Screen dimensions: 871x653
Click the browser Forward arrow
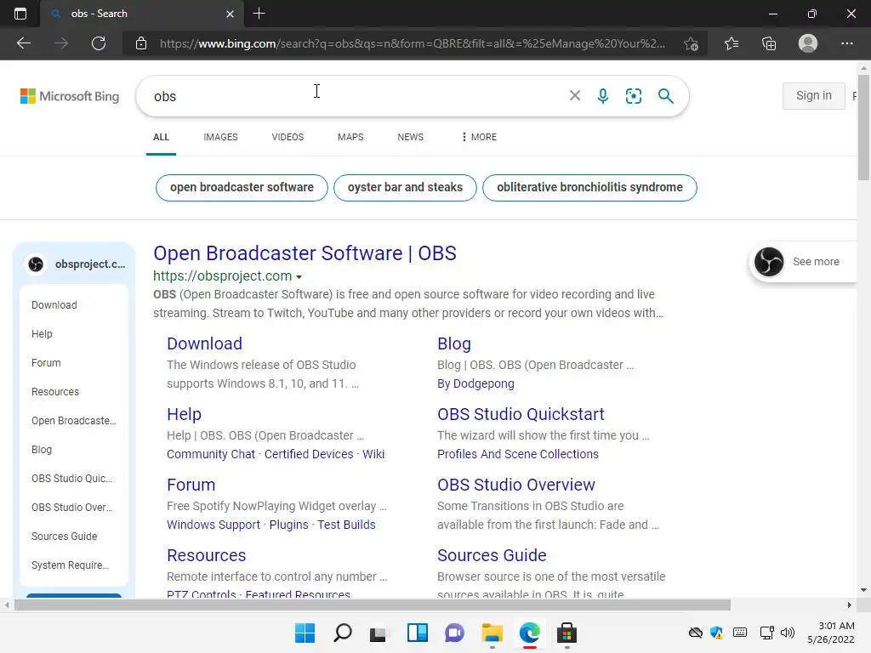[61, 43]
